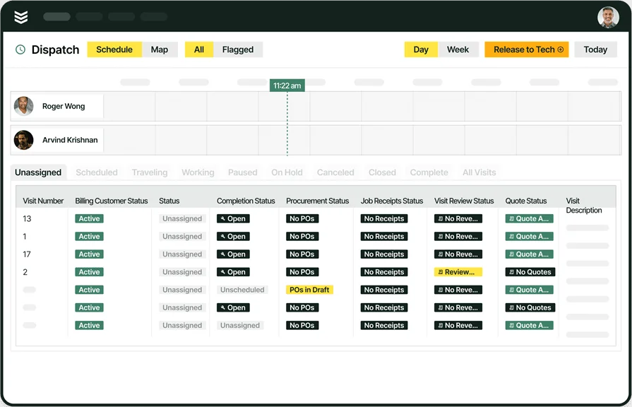The width and height of the screenshot is (632, 407).
Task: Switch the schedule to Week view
Action: (x=458, y=49)
